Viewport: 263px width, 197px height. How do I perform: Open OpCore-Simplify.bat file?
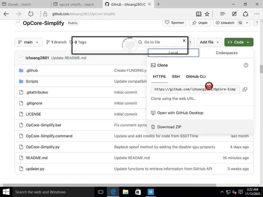point(43,125)
